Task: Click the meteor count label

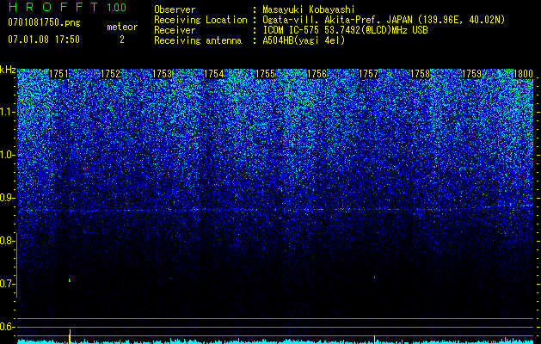Action: tap(122, 27)
